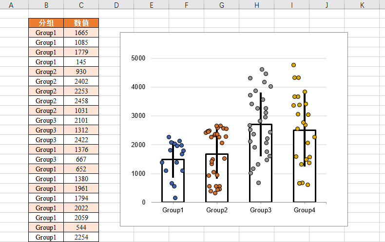
Task: Select column K header
Action: click(x=362, y=5)
